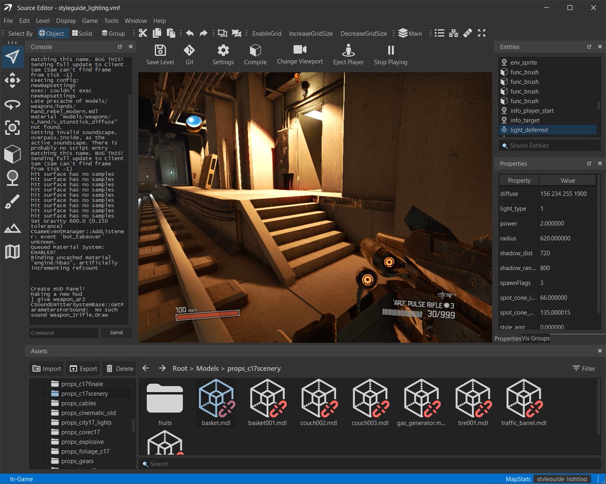Click the Cut scissors icon
Viewport: 606px width, 484px height.
143,33
